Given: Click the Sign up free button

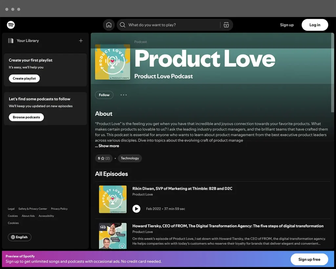Looking at the screenshot, I should pos(309,259).
